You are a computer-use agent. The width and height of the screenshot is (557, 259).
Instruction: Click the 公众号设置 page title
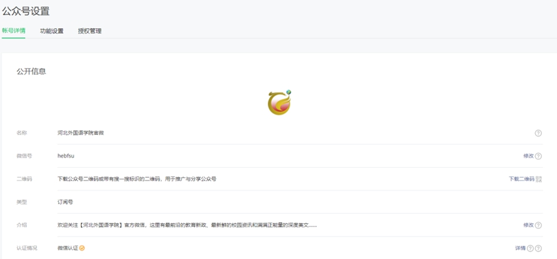tap(26, 11)
